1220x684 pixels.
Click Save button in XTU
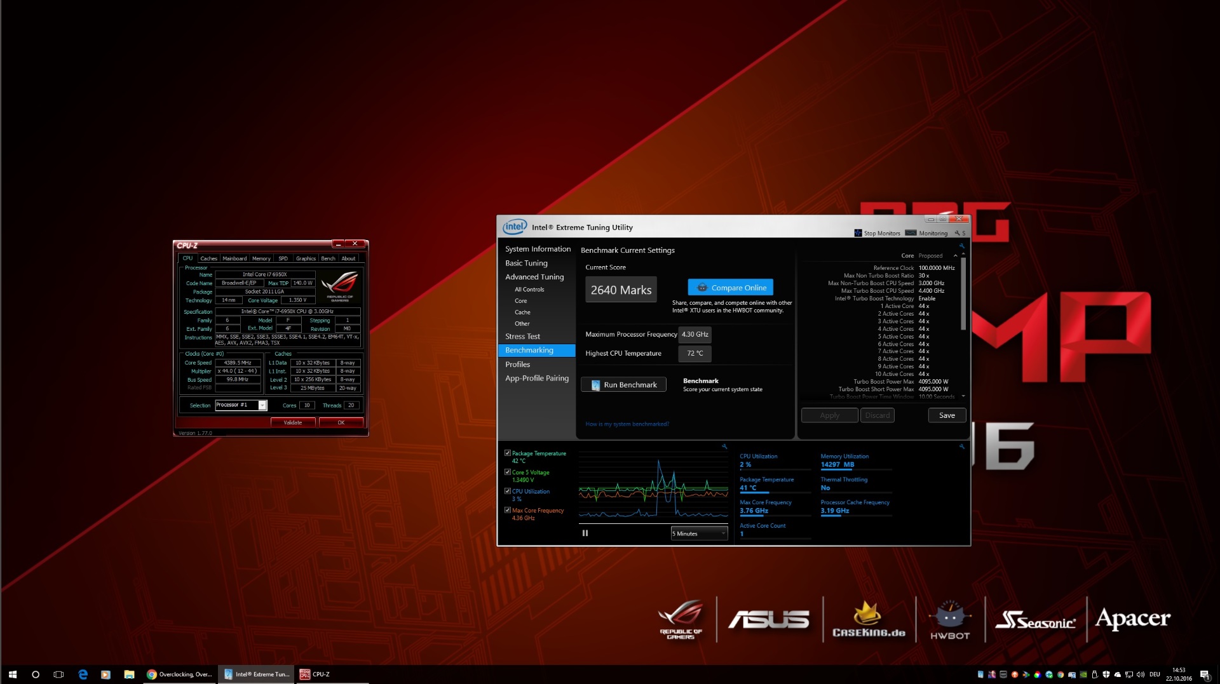pos(947,415)
